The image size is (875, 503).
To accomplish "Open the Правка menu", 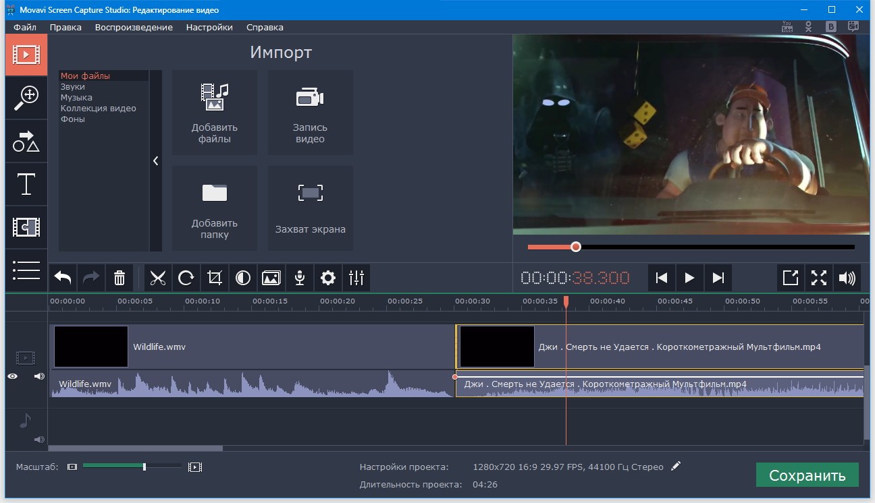I will [65, 27].
